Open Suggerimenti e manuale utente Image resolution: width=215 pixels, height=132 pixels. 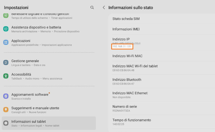[49, 110]
